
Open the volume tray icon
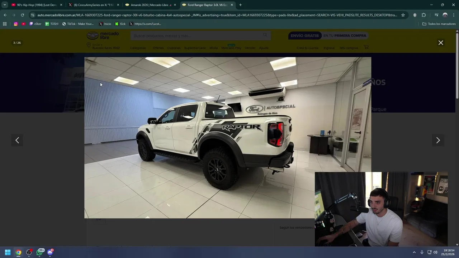pos(435,252)
